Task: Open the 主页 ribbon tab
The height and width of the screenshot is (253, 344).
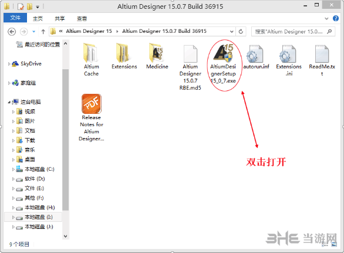Action: pos(38,19)
